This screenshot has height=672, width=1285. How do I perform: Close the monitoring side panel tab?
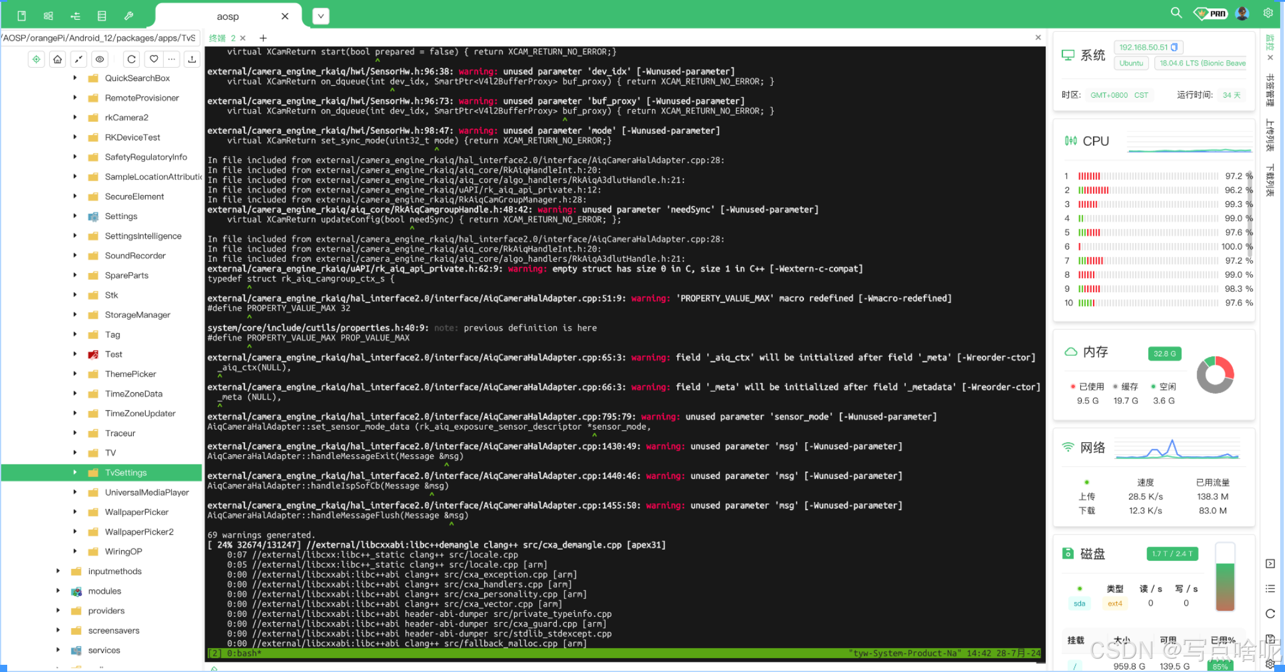[x=1270, y=58]
